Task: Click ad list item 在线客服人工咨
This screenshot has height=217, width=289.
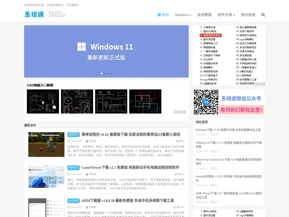Action: coord(248,80)
